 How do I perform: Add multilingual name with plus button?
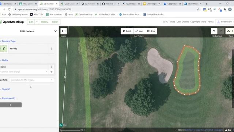pos(51,72)
